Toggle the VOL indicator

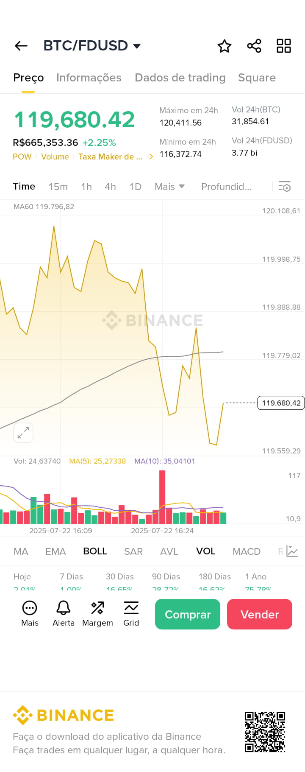point(205,551)
